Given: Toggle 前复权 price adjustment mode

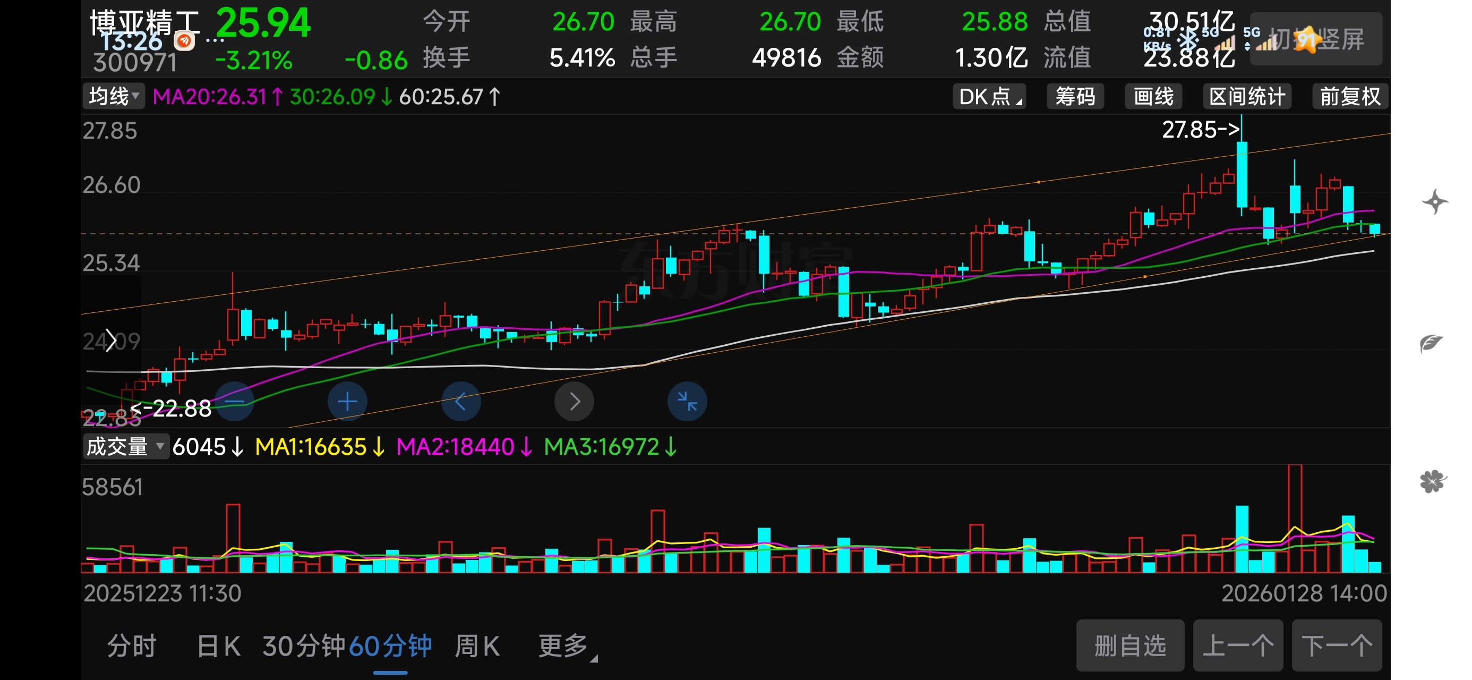Looking at the screenshot, I should 1350,96.
